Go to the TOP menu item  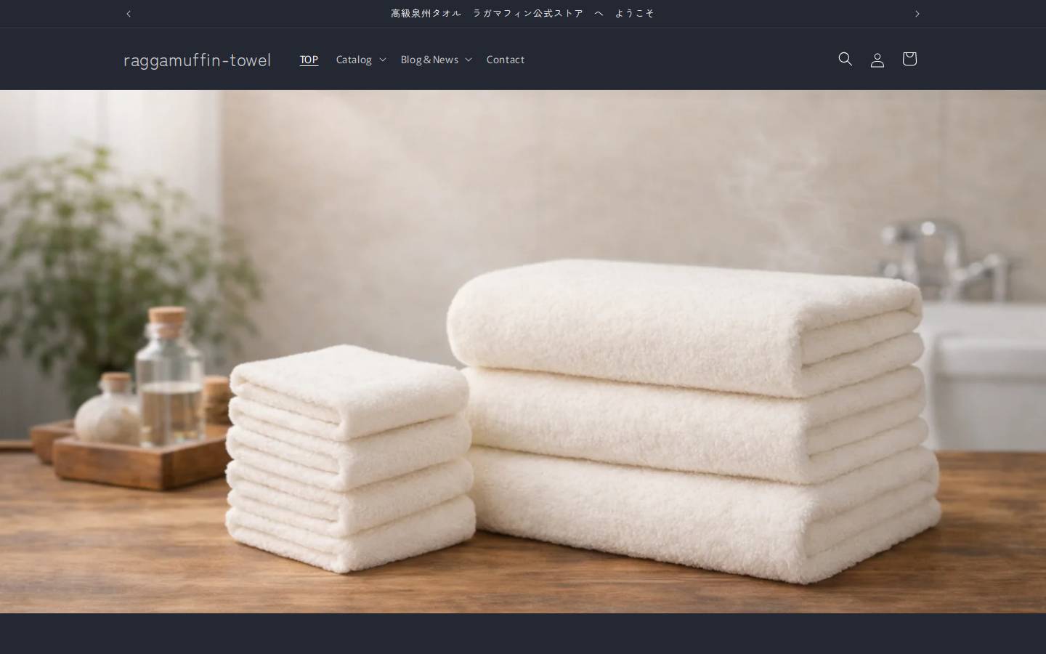309,60
